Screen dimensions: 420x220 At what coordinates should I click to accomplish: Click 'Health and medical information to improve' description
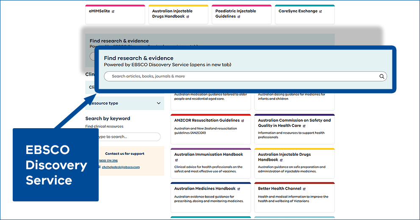(293, 199)
